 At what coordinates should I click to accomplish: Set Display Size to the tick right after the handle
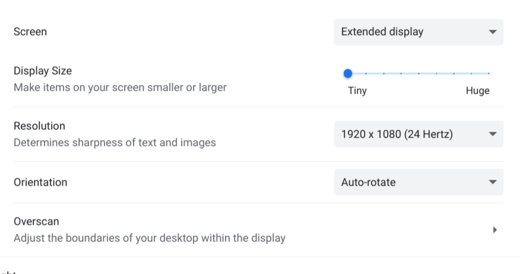(366, 74)
